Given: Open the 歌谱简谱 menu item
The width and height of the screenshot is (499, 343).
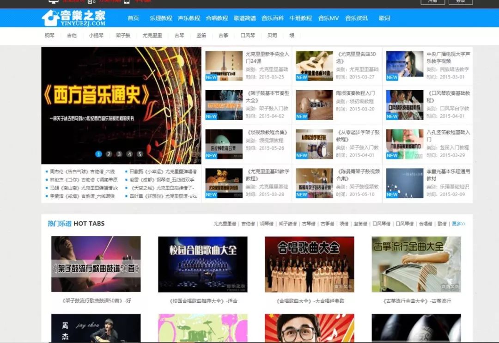Looking at the screenshot, I should (x=244, y=18).
